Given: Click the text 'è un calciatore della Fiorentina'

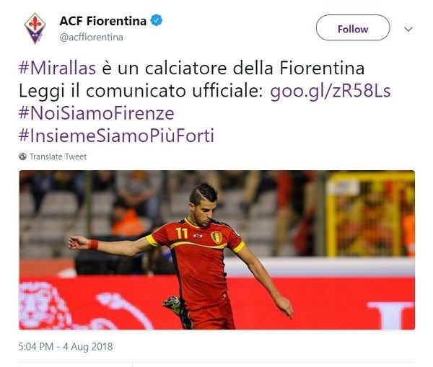Looking at the screenshot, I should (233, 68).
